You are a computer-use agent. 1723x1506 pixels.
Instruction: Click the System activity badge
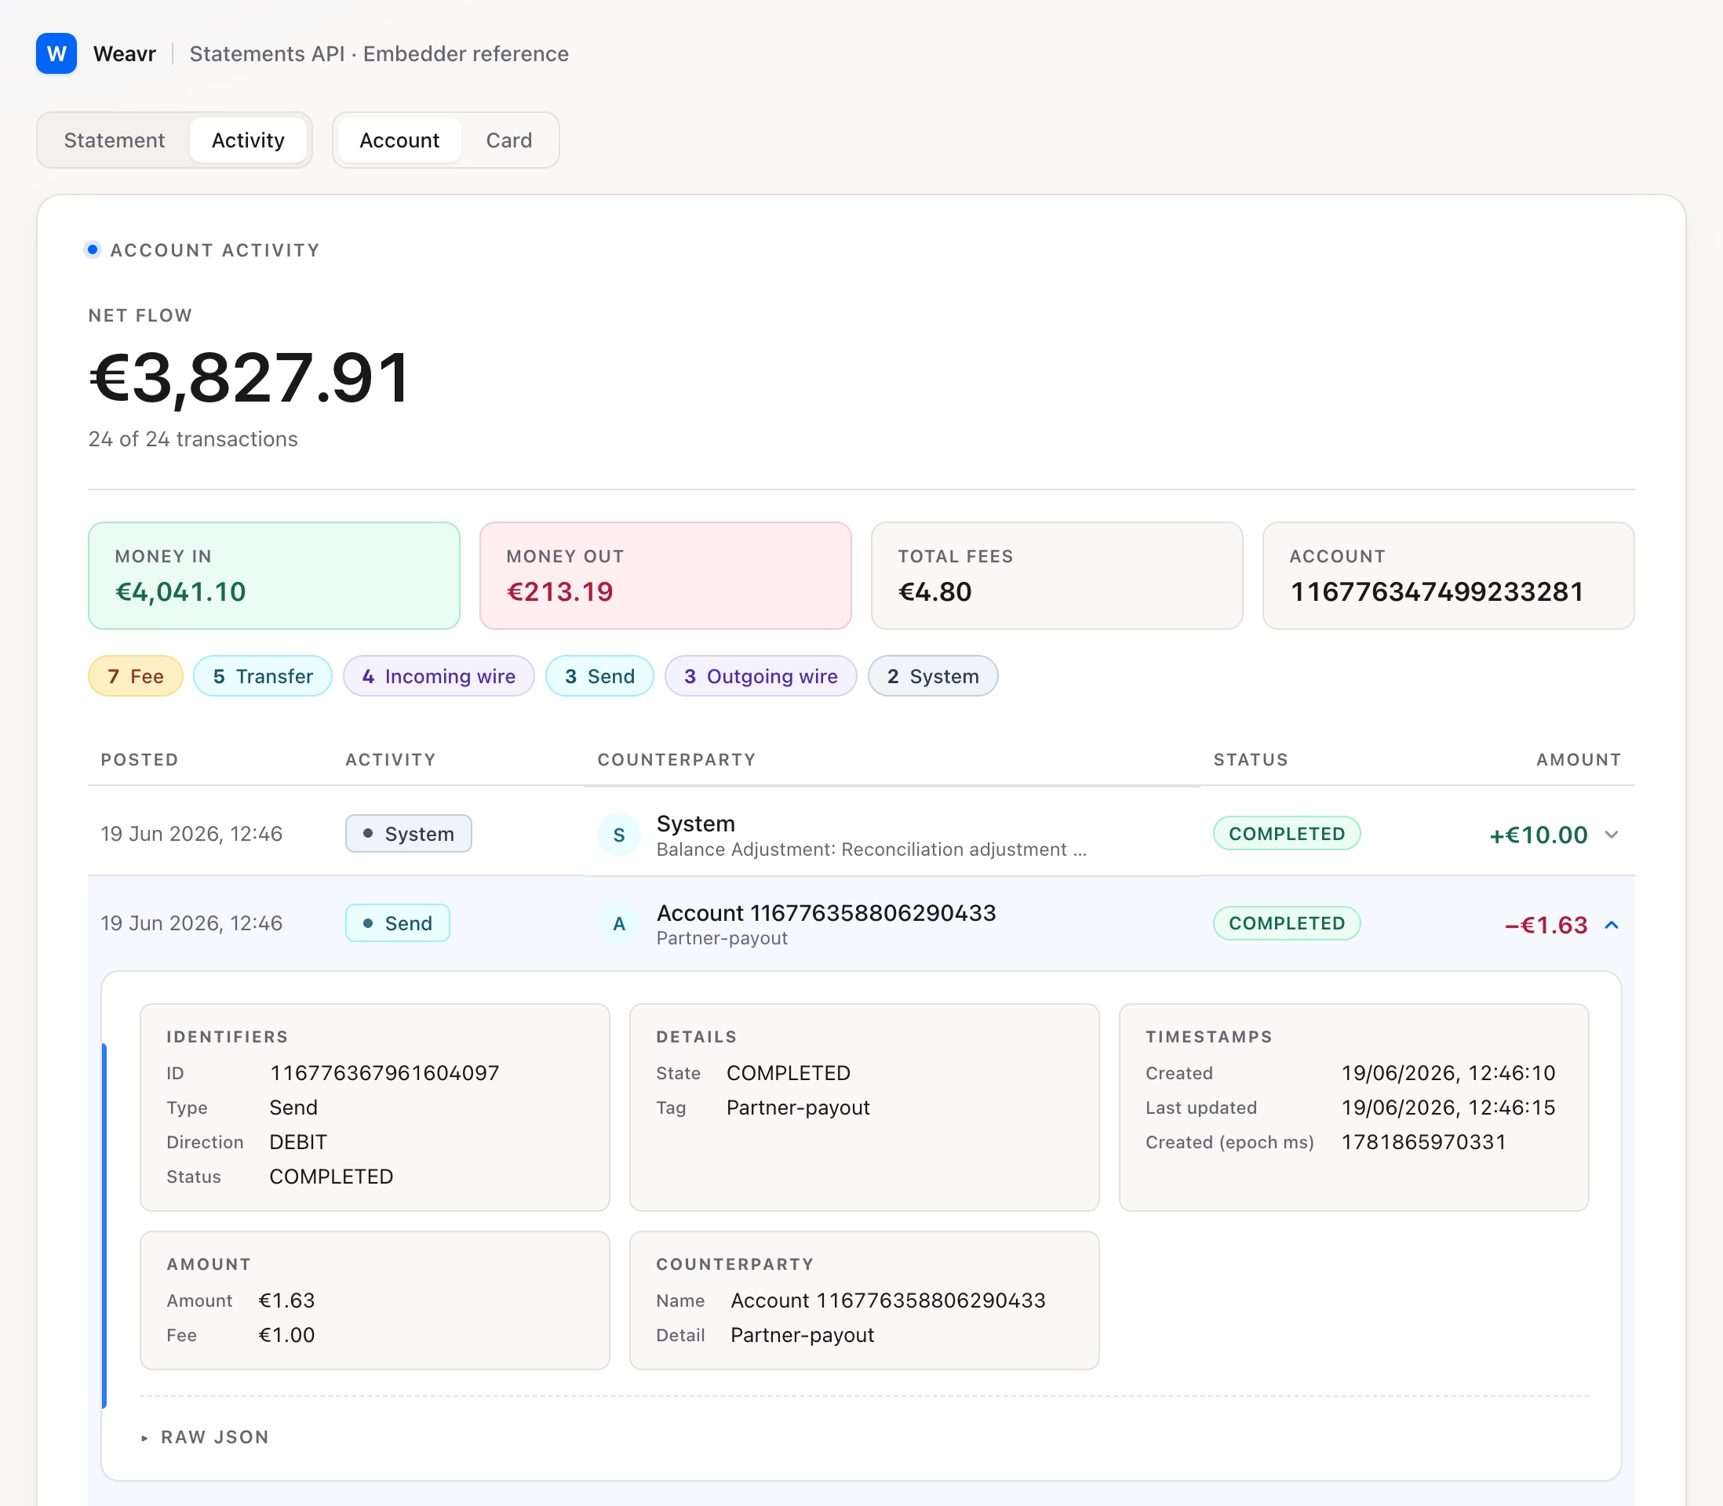point(409,834)
